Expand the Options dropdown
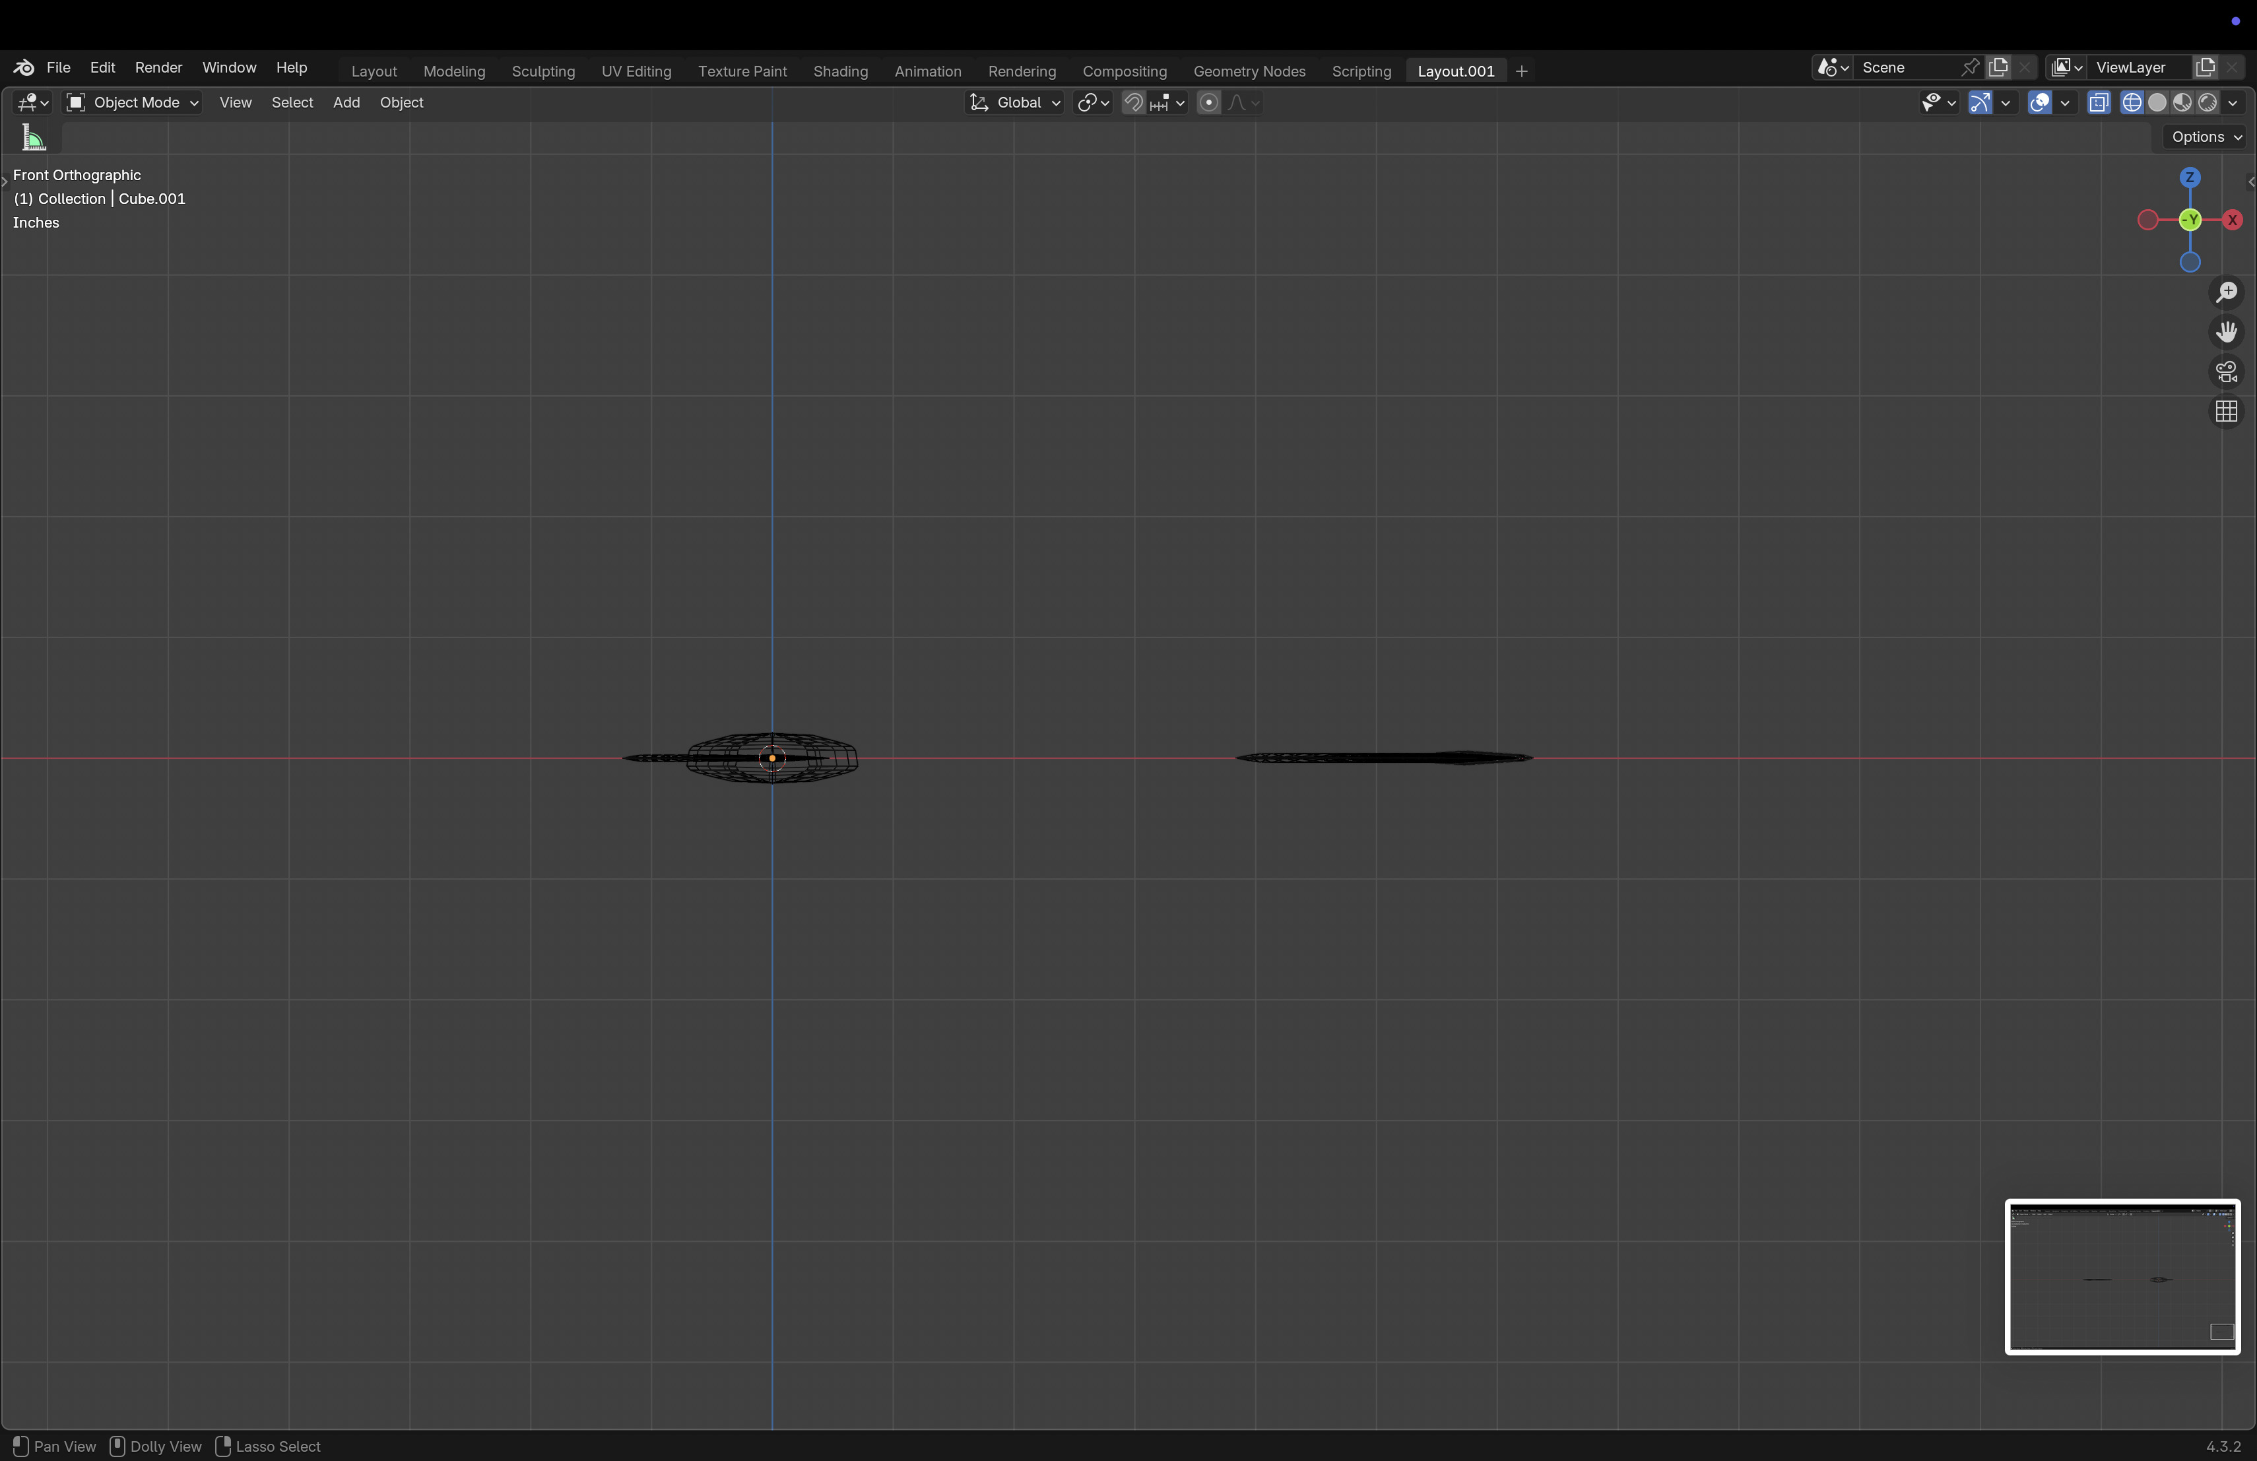This screenshot has height=1461, width=2257. [2206, 137]
